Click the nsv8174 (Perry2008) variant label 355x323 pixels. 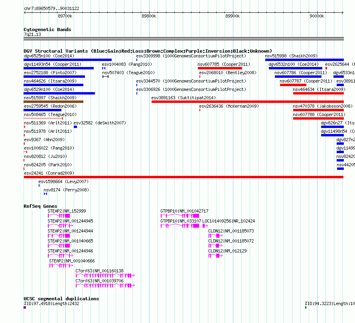point(66,190)
